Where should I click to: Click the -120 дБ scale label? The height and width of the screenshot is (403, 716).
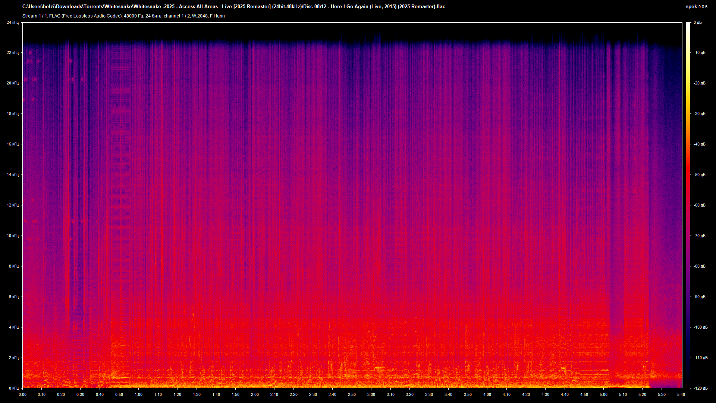coord(700,388)
